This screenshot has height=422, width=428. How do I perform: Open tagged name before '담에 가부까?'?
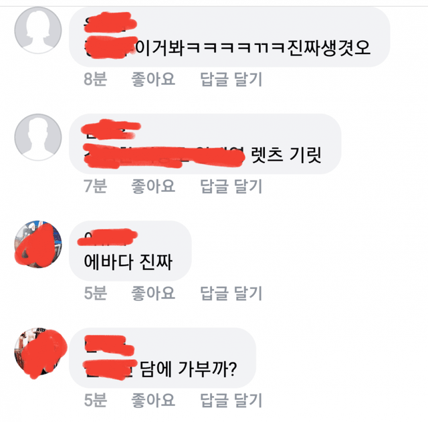click(110, 370)
